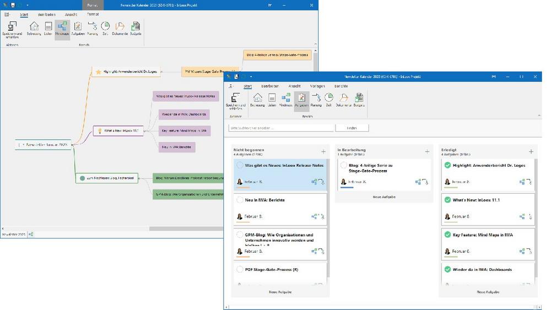551x310 pixels.
Task: Click Neue Aufgabe under Erledigt
Action: click(x=488, y=292)
